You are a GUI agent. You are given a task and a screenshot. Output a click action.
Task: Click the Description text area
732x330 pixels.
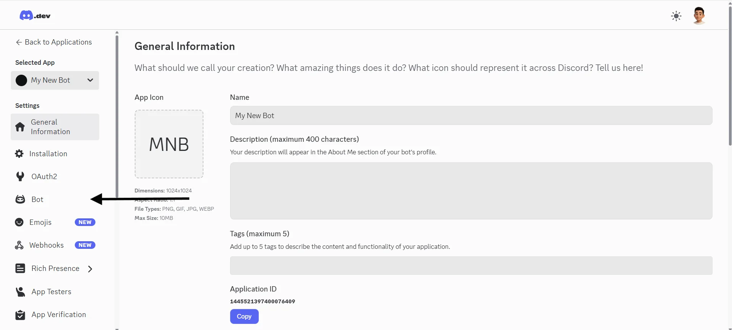[471, 191]
